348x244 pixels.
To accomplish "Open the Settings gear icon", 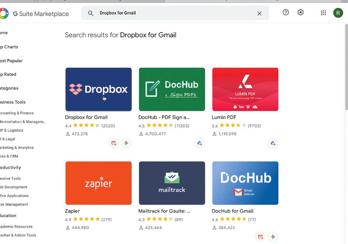I will [300, 12].
